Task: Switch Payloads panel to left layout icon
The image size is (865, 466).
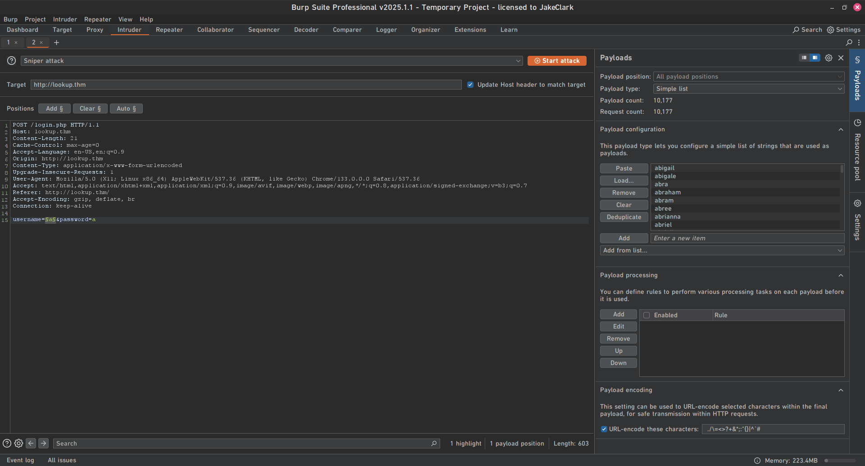Action: pos(804,58)
